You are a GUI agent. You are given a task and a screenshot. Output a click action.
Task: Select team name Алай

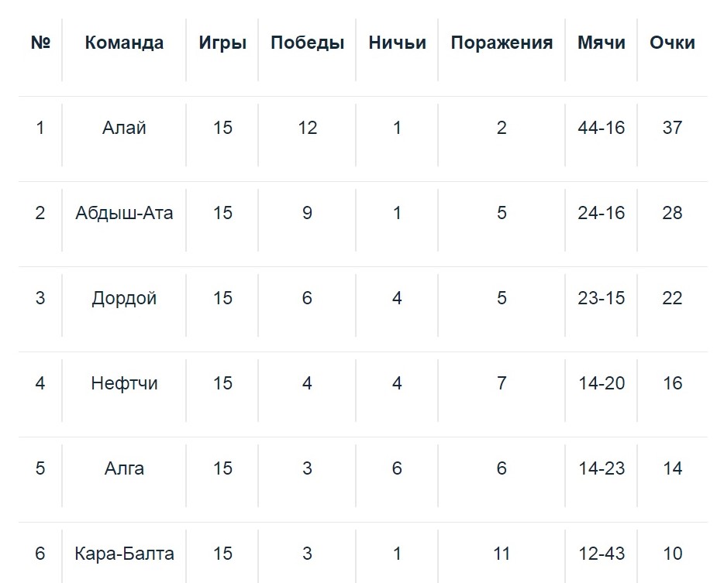tap(124, 128)
